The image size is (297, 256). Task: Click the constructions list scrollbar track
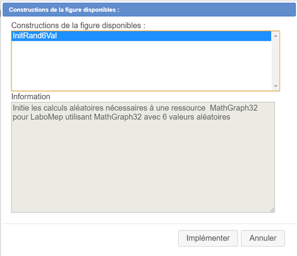tap(276, 61)
